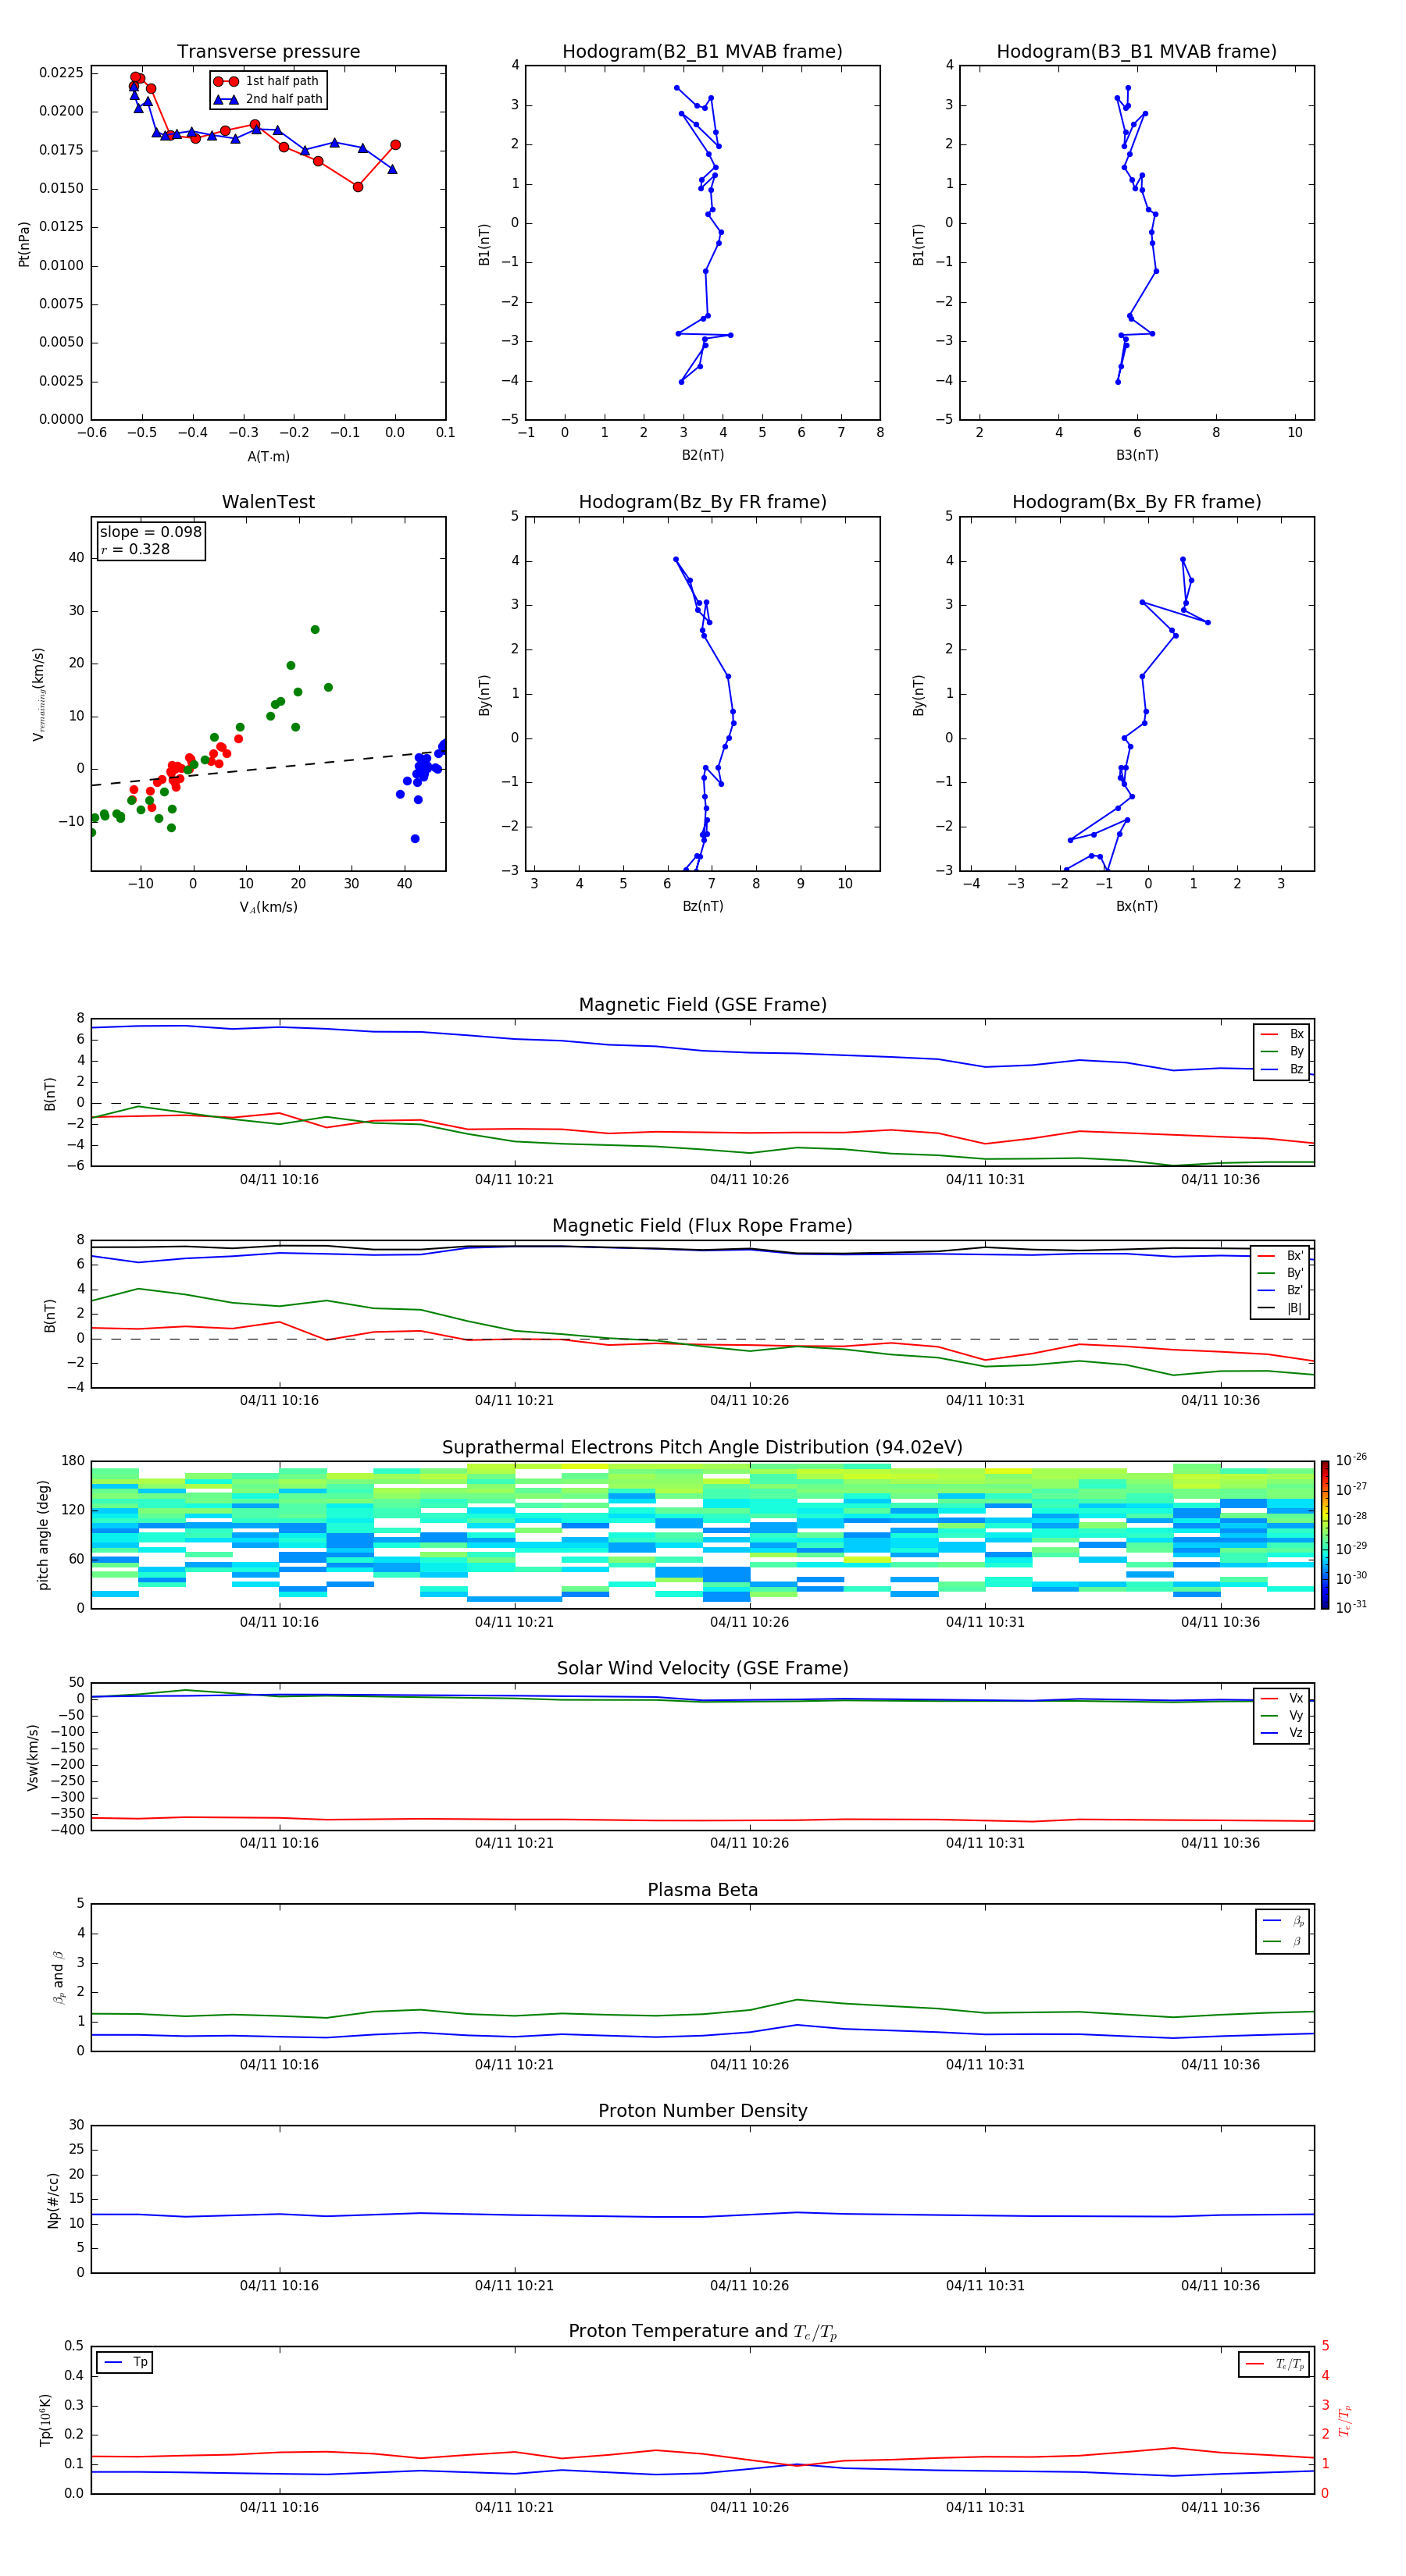The image size is (1406, 2576).
Task: Click the "Transverse pressure" plot title
Action: coord(268,52)
